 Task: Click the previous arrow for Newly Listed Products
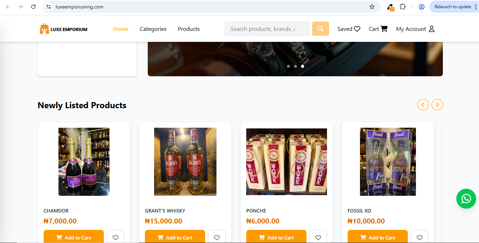(x=423, y=105)
